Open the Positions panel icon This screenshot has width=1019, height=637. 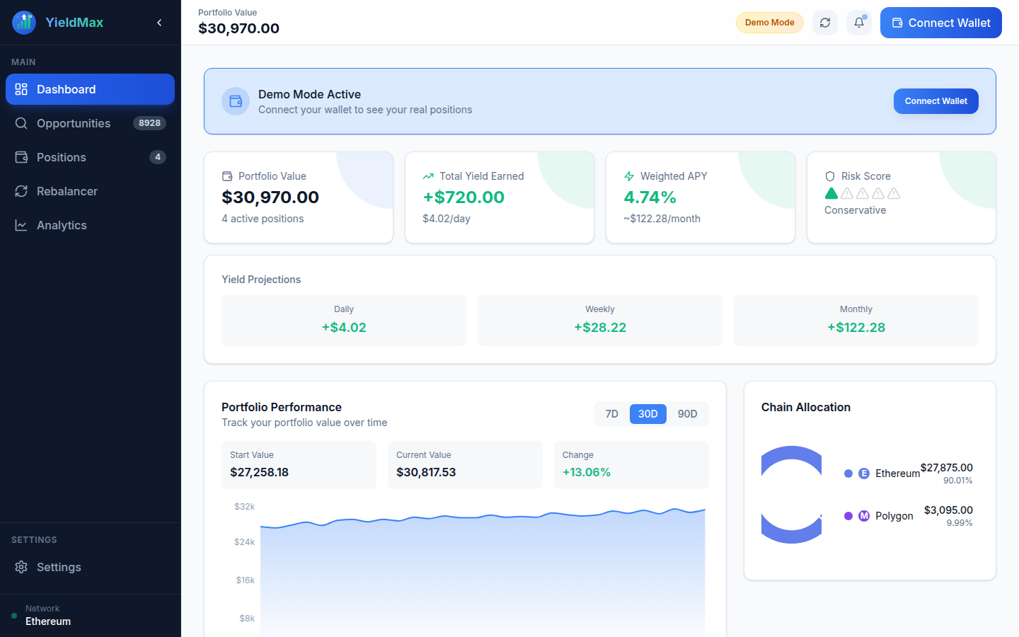tap(21, 157)
